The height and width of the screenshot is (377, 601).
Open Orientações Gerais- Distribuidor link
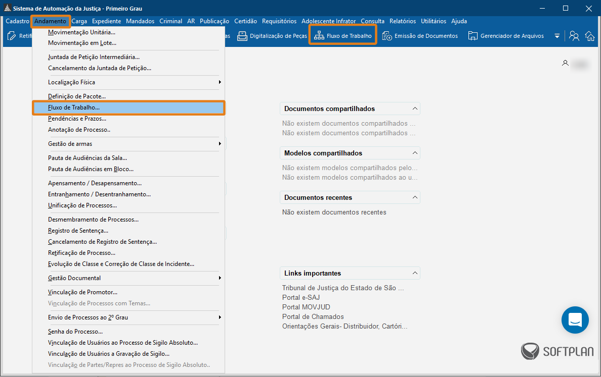pyautogui.click(x=345, y=326)
